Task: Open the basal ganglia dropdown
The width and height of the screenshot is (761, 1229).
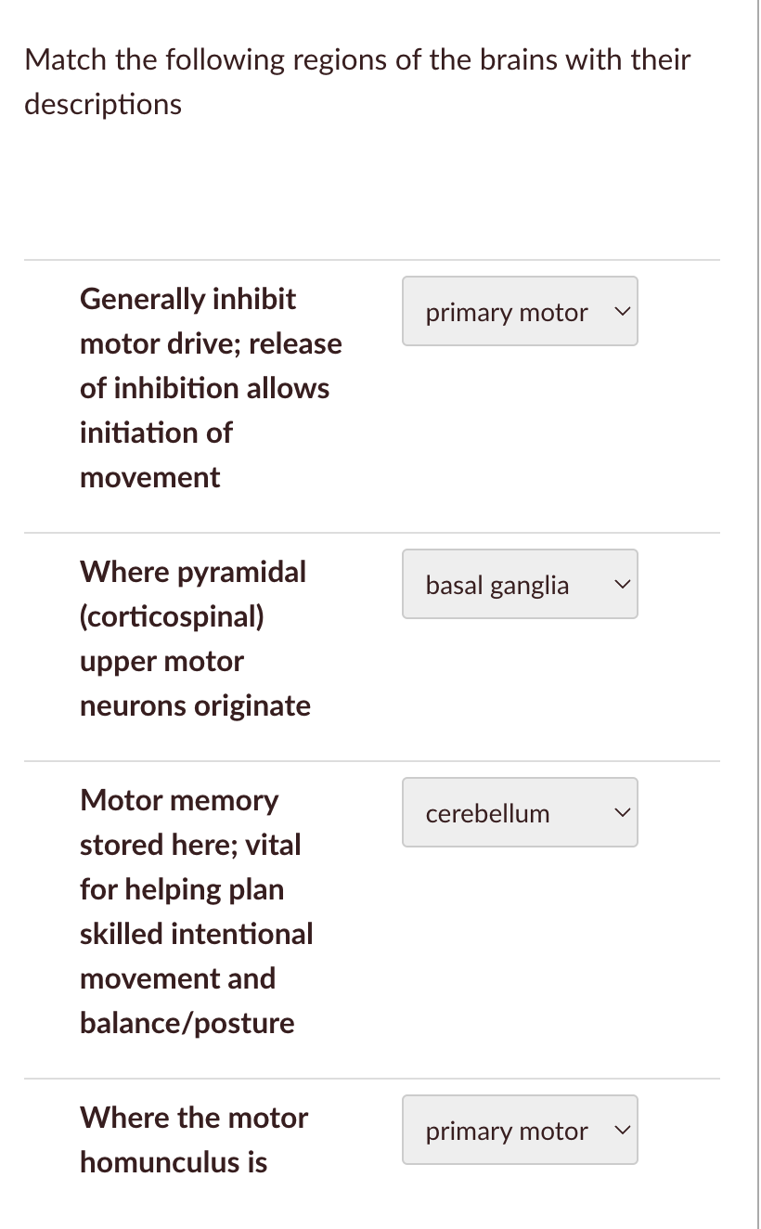Action: point(519,584)
